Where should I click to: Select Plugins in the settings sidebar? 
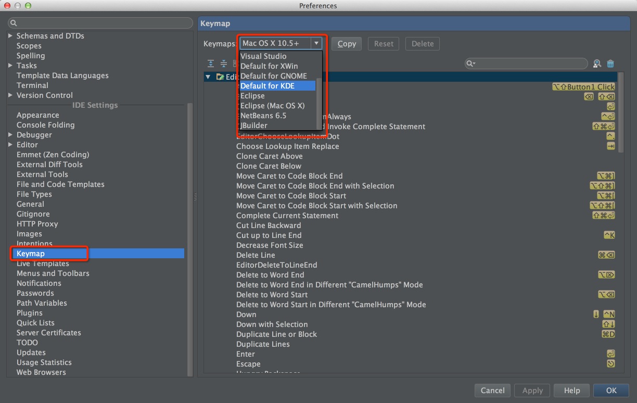(30, 313)
